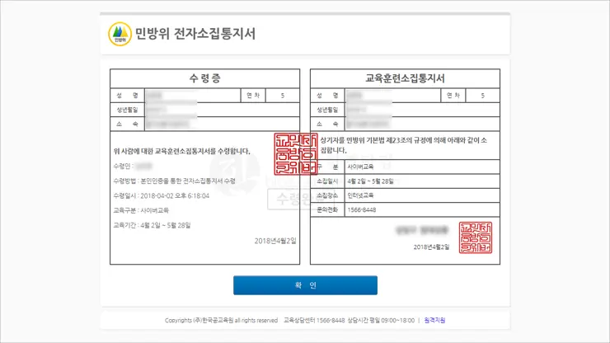Click the 소집장소 value 인터넷교육
The height and width of the screenshot is (343, 610).
pos(360,195)
